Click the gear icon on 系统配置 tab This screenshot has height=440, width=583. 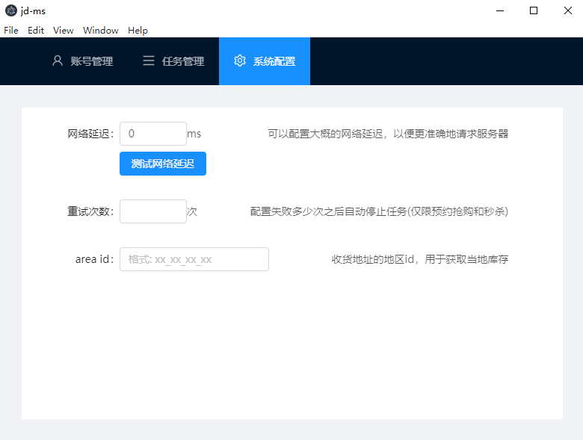coord(240,61)
